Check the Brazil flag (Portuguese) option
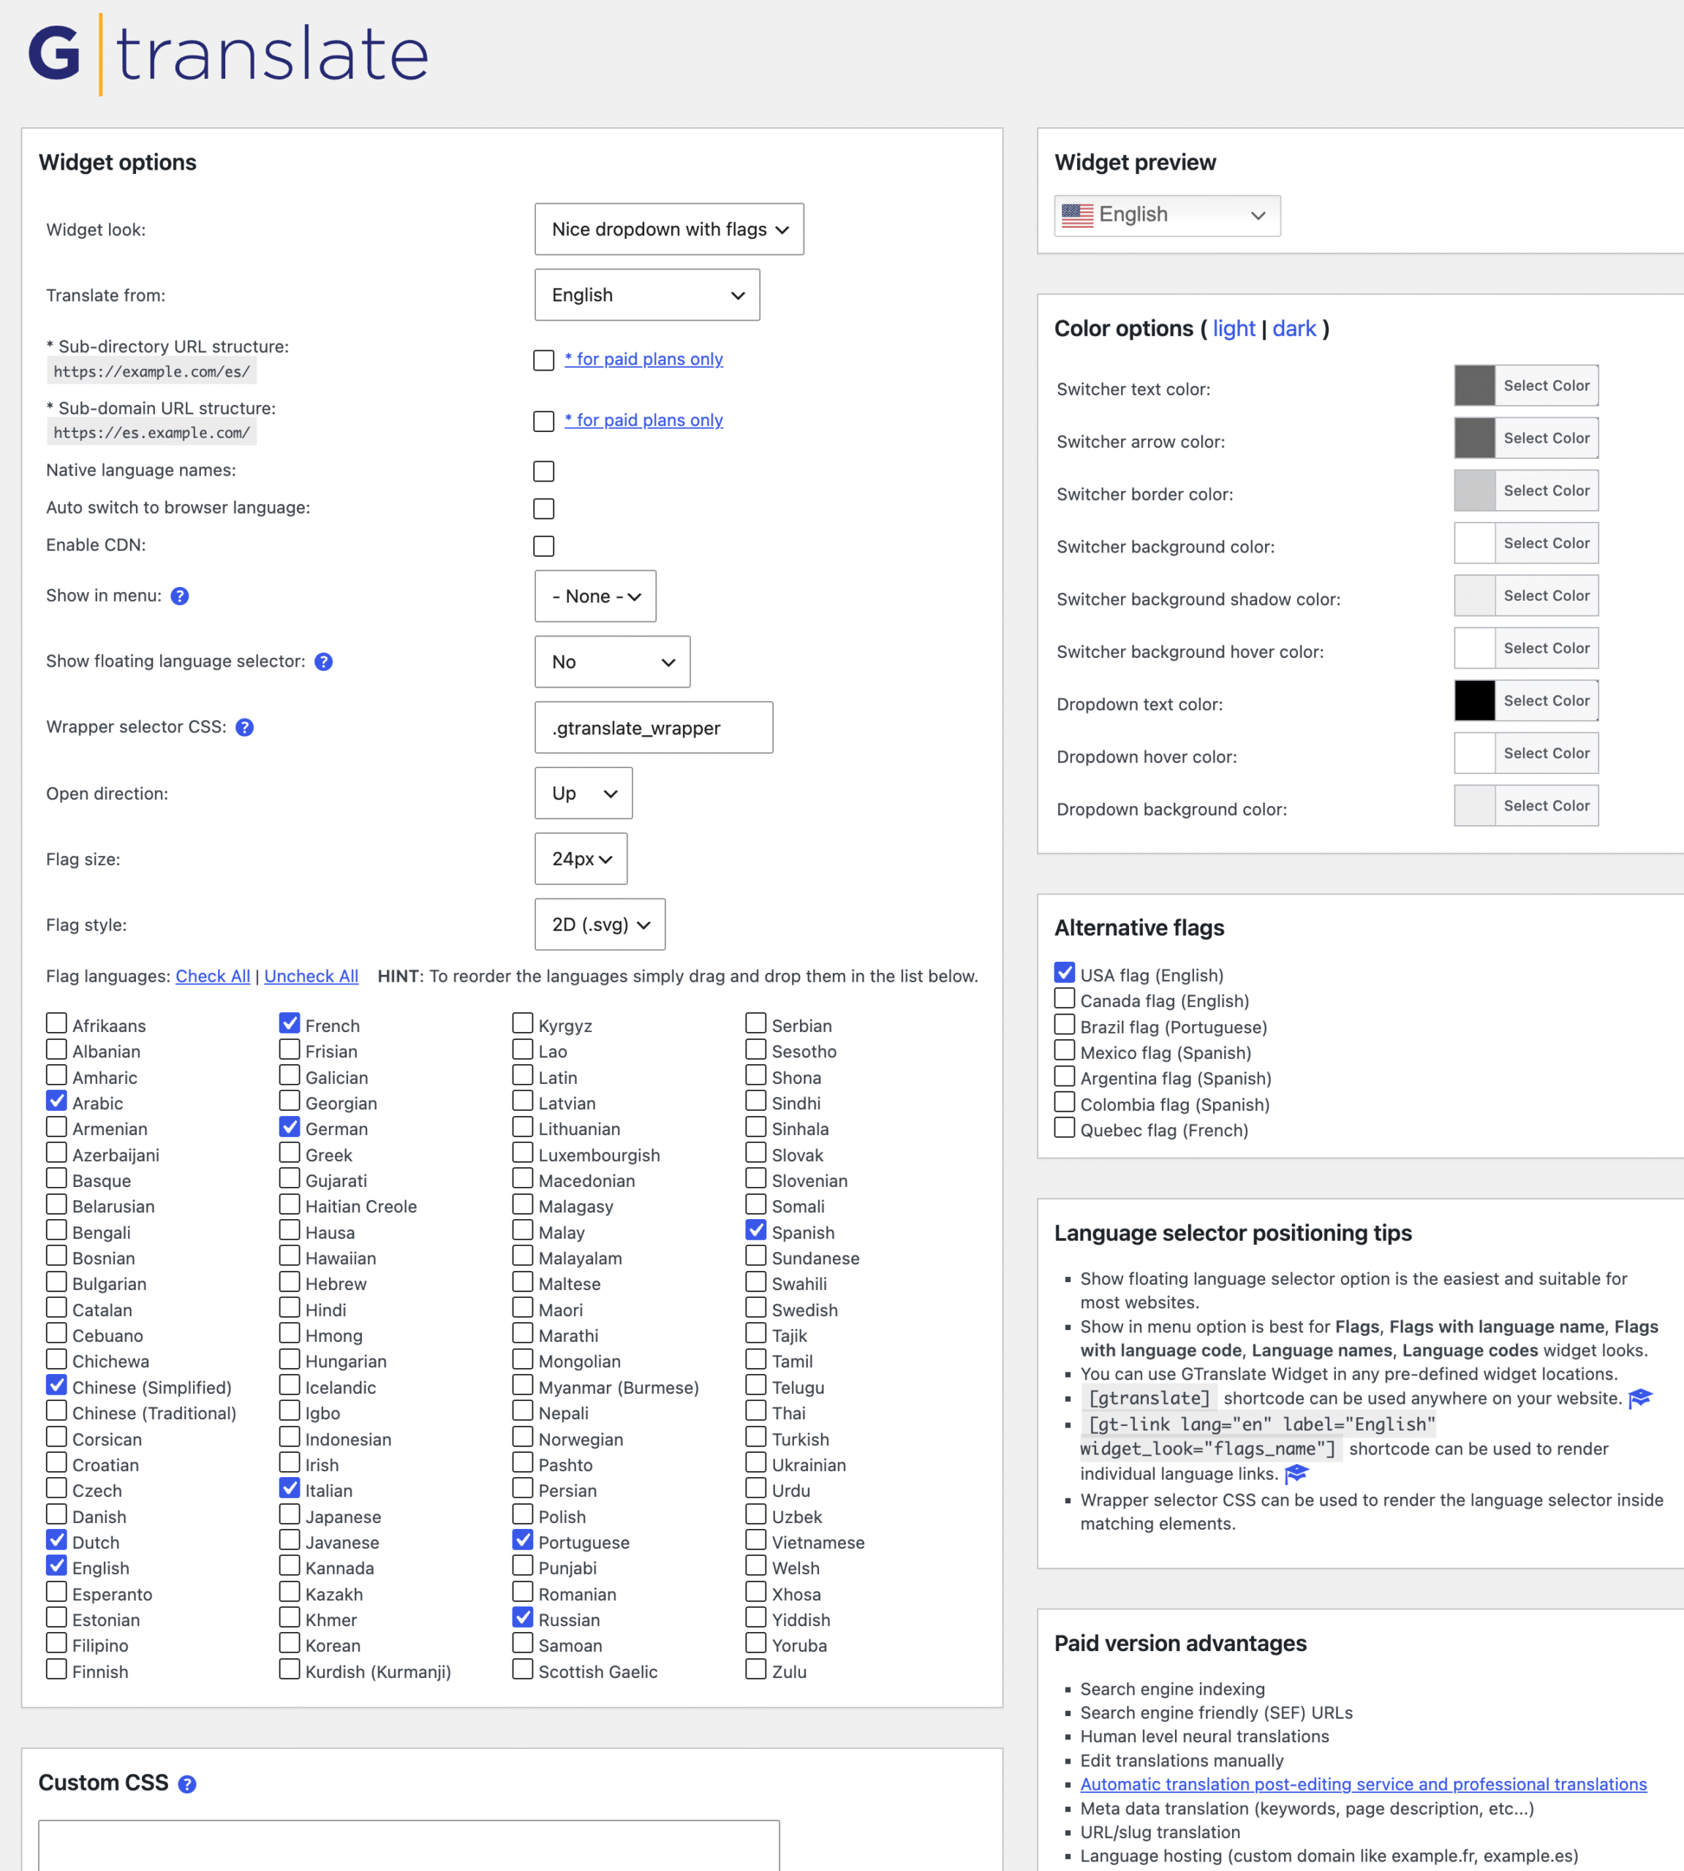This screenshot has width=1684, height=1871. [1065, 1024]
